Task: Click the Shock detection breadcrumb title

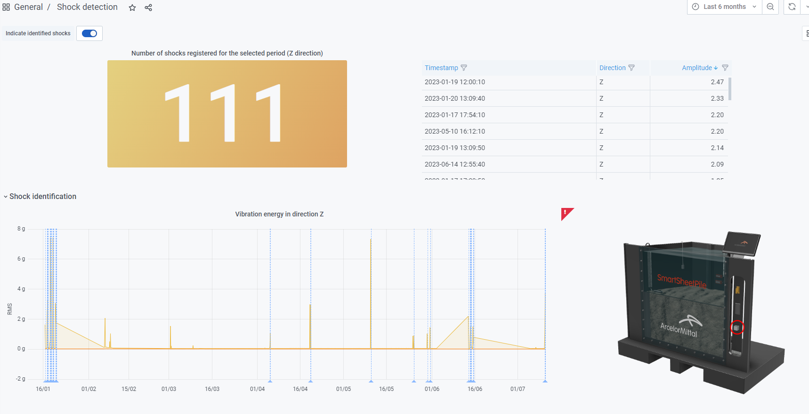Action: click(87, 7)
